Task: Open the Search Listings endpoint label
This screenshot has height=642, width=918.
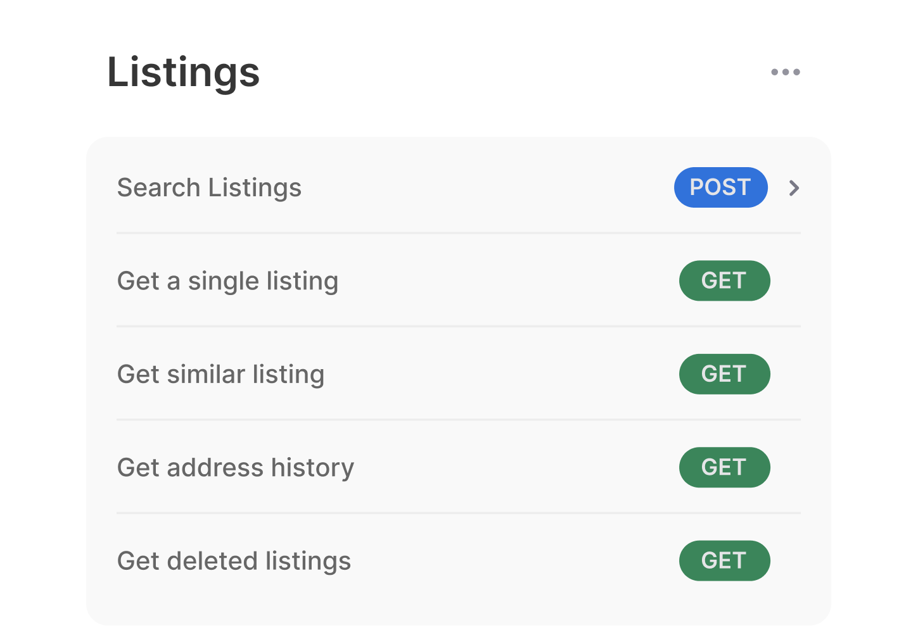Action: (x=209, y=188)
